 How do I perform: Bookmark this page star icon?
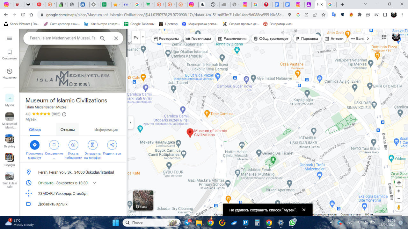click(x=324, y=15)
